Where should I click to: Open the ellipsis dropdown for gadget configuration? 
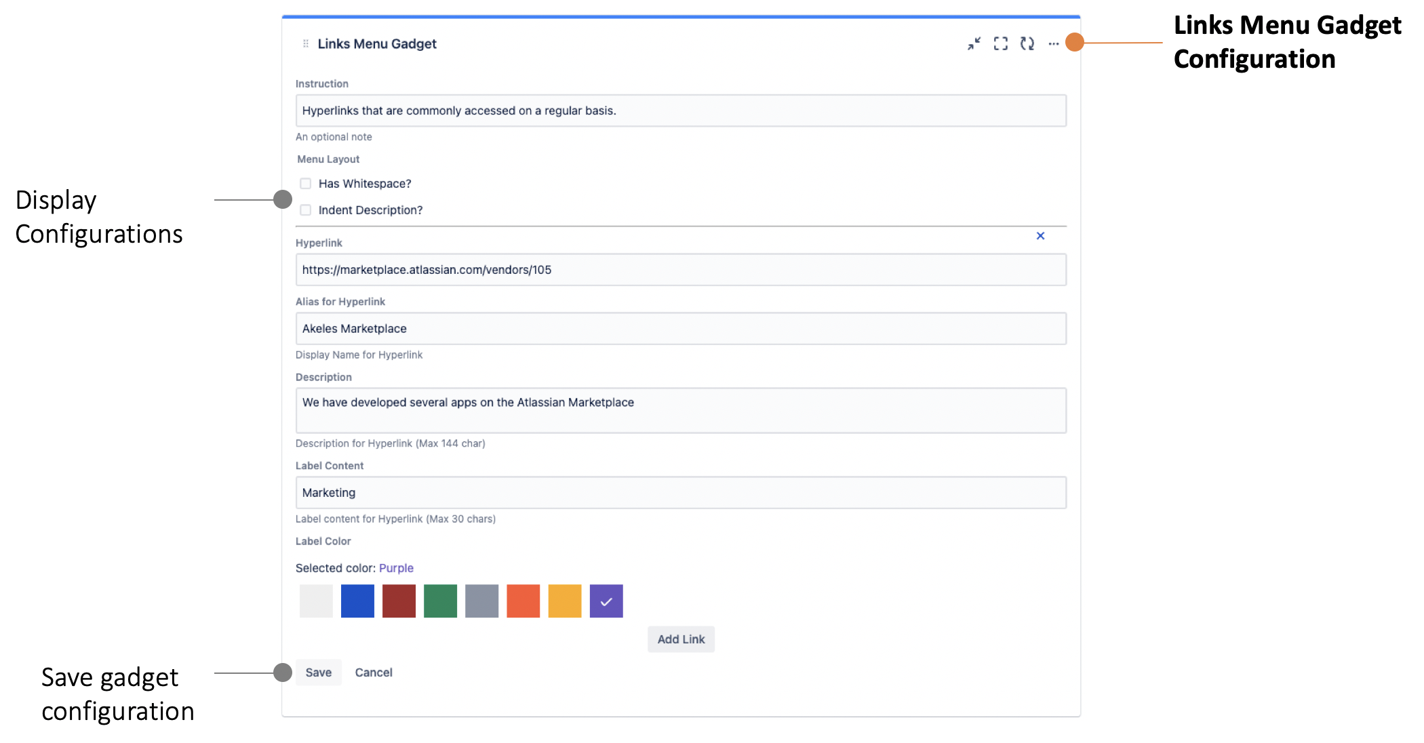(1054, 43)
